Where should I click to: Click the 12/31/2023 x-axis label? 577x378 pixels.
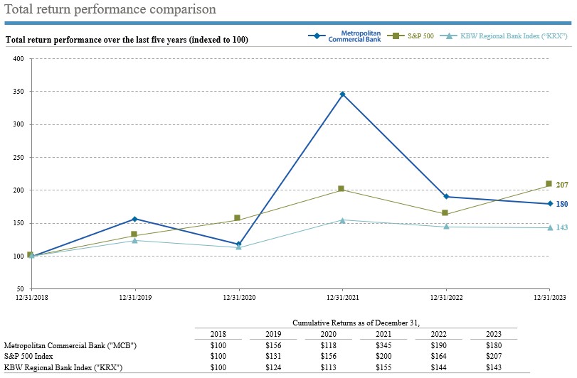pos(550,297)
